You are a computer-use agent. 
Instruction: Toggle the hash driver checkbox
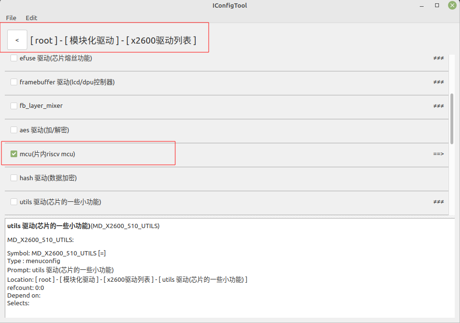pos(14,178)
